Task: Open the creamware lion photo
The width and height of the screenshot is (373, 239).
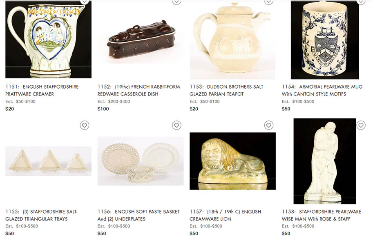Action: coord(232,161)
